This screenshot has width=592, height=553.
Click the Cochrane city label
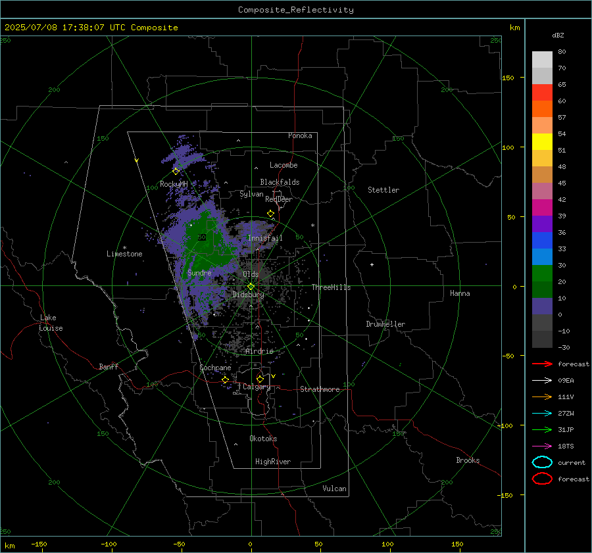click(x=215, y=368)
